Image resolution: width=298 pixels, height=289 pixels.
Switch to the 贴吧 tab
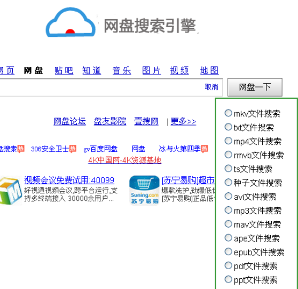tap(64, 71)
